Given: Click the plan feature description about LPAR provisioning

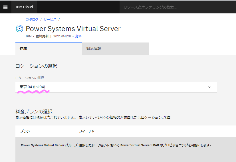Looking at the screenshot, I should (x=145, y=145).
